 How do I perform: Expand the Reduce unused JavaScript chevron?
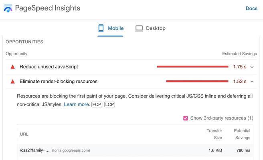[252, 67]
